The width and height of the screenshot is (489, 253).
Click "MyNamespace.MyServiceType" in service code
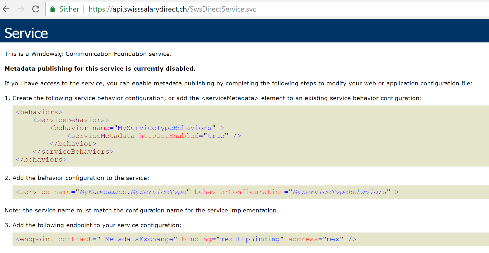coord(133,192)
